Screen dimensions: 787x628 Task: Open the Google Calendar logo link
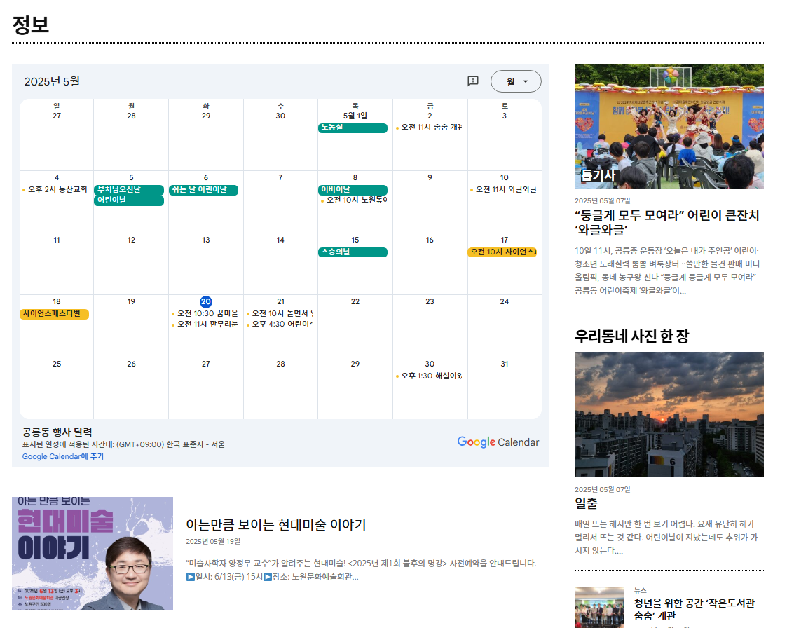(498, 442)
